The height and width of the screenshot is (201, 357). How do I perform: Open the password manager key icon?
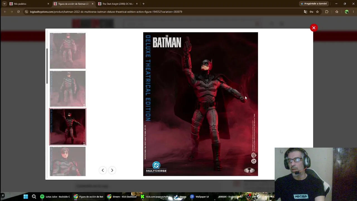311,12
